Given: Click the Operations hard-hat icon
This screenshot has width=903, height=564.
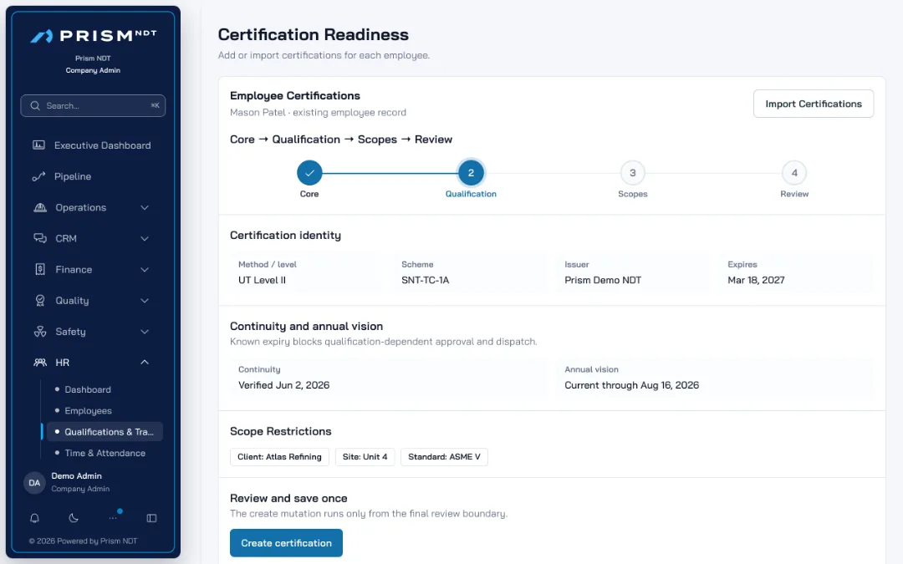Looking at the screenshot, I should (40, 207).
